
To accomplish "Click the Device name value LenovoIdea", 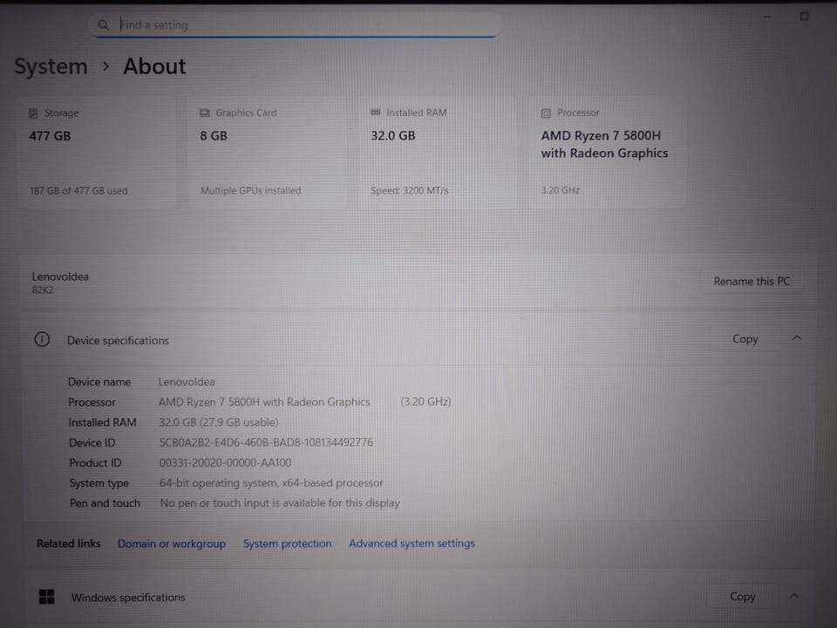I will tap(187, 382).
